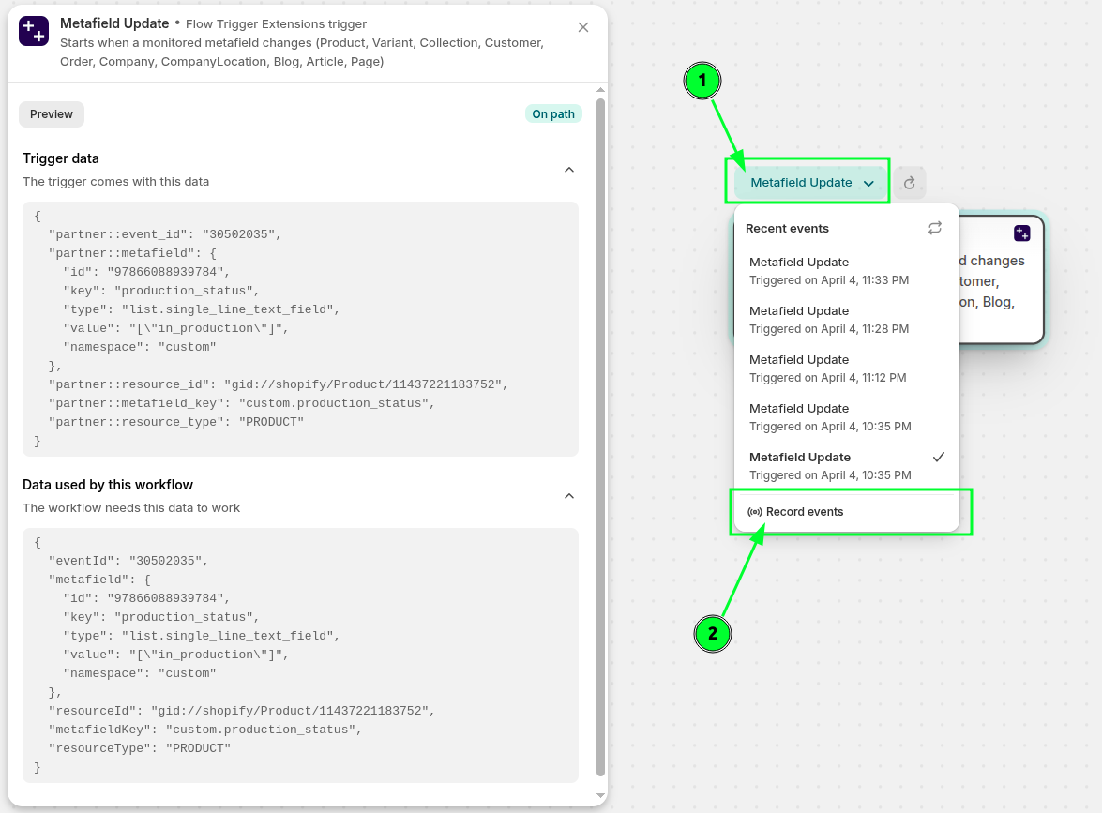Click the Record events broadcast icon
1102x813 pixels.
pyautogui.click(x=754, y=512)
